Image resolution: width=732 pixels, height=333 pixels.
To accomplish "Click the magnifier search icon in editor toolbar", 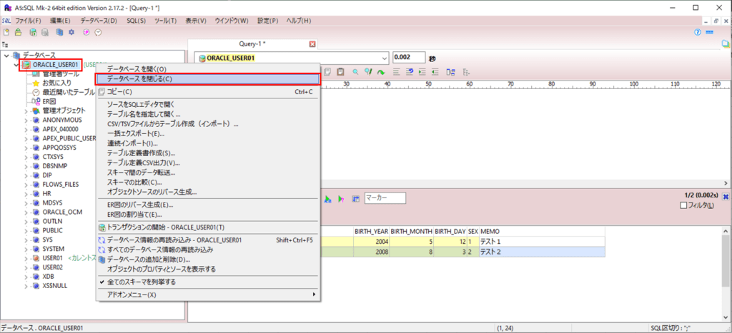I will (x=355, y=72).
